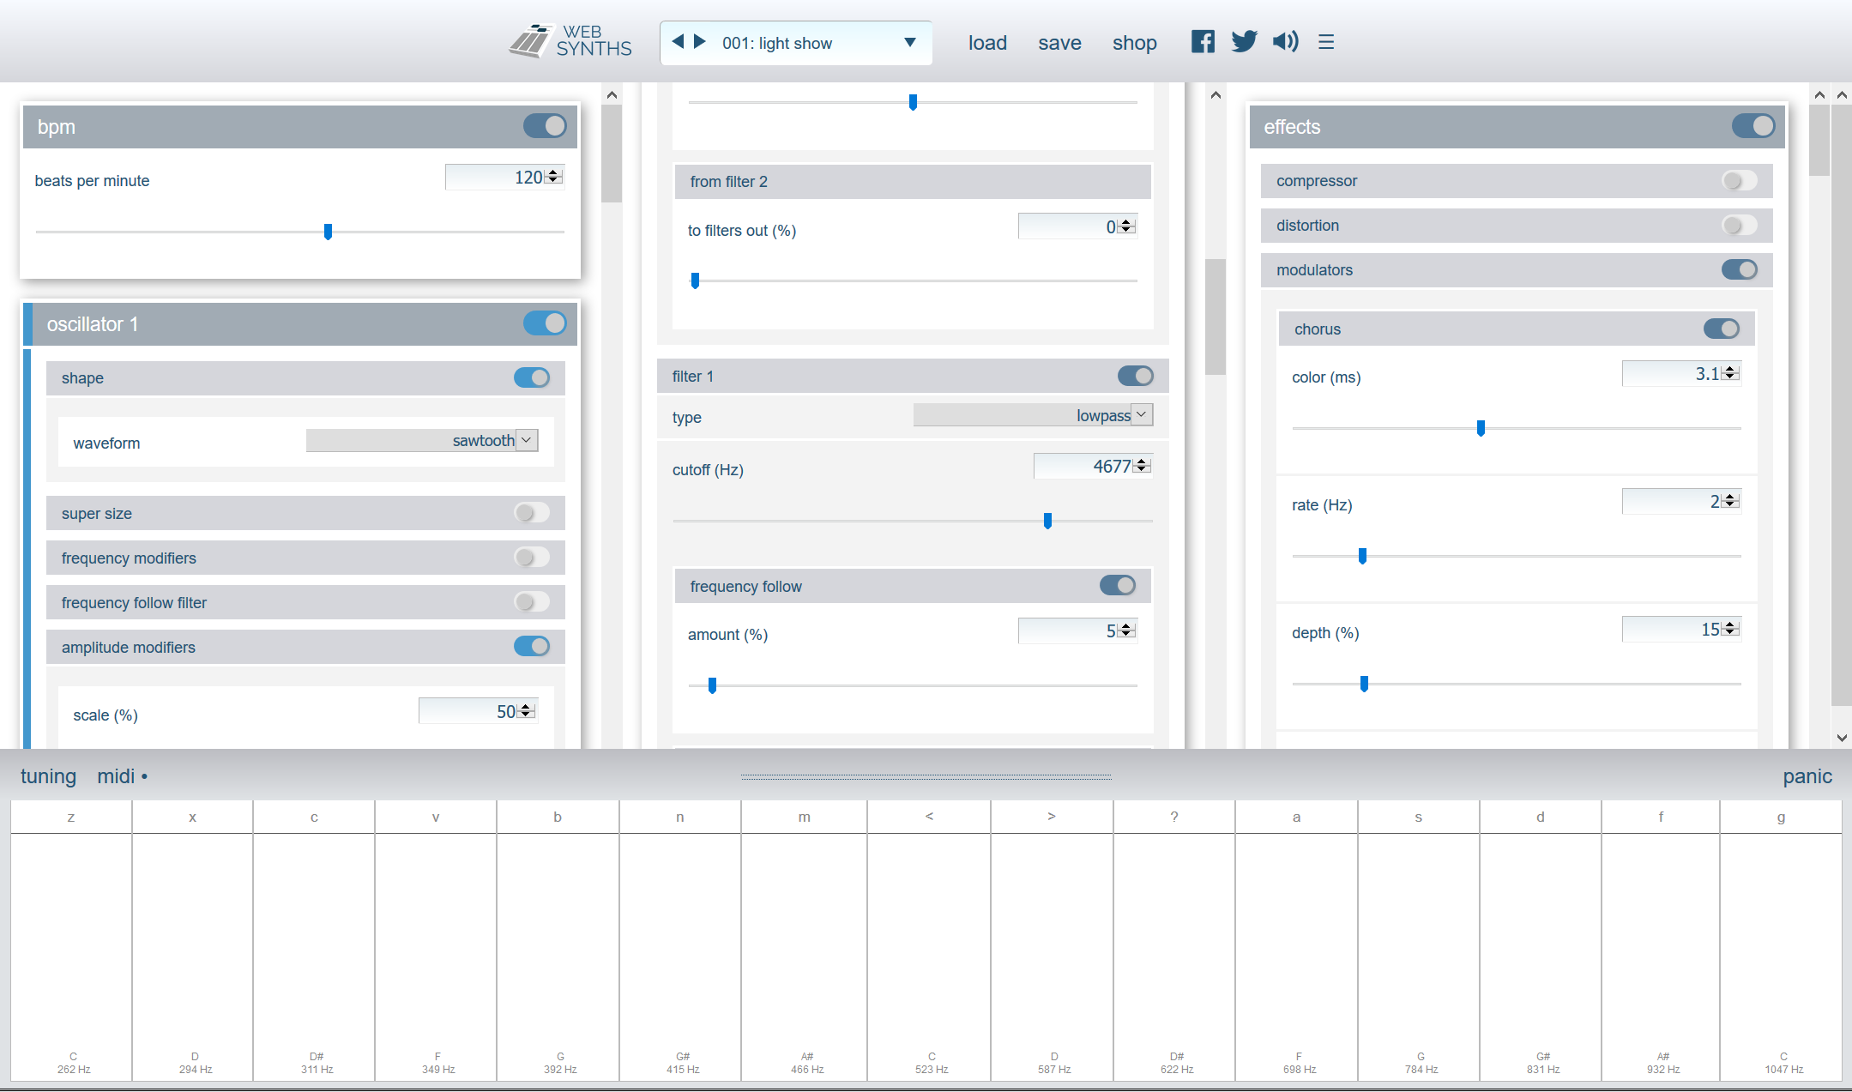Open the shop menu item

pos(1134,43)
